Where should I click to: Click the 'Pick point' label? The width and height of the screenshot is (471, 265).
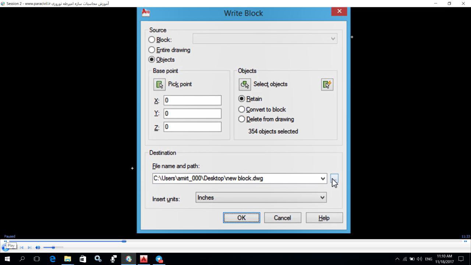(x=180, y=84)
